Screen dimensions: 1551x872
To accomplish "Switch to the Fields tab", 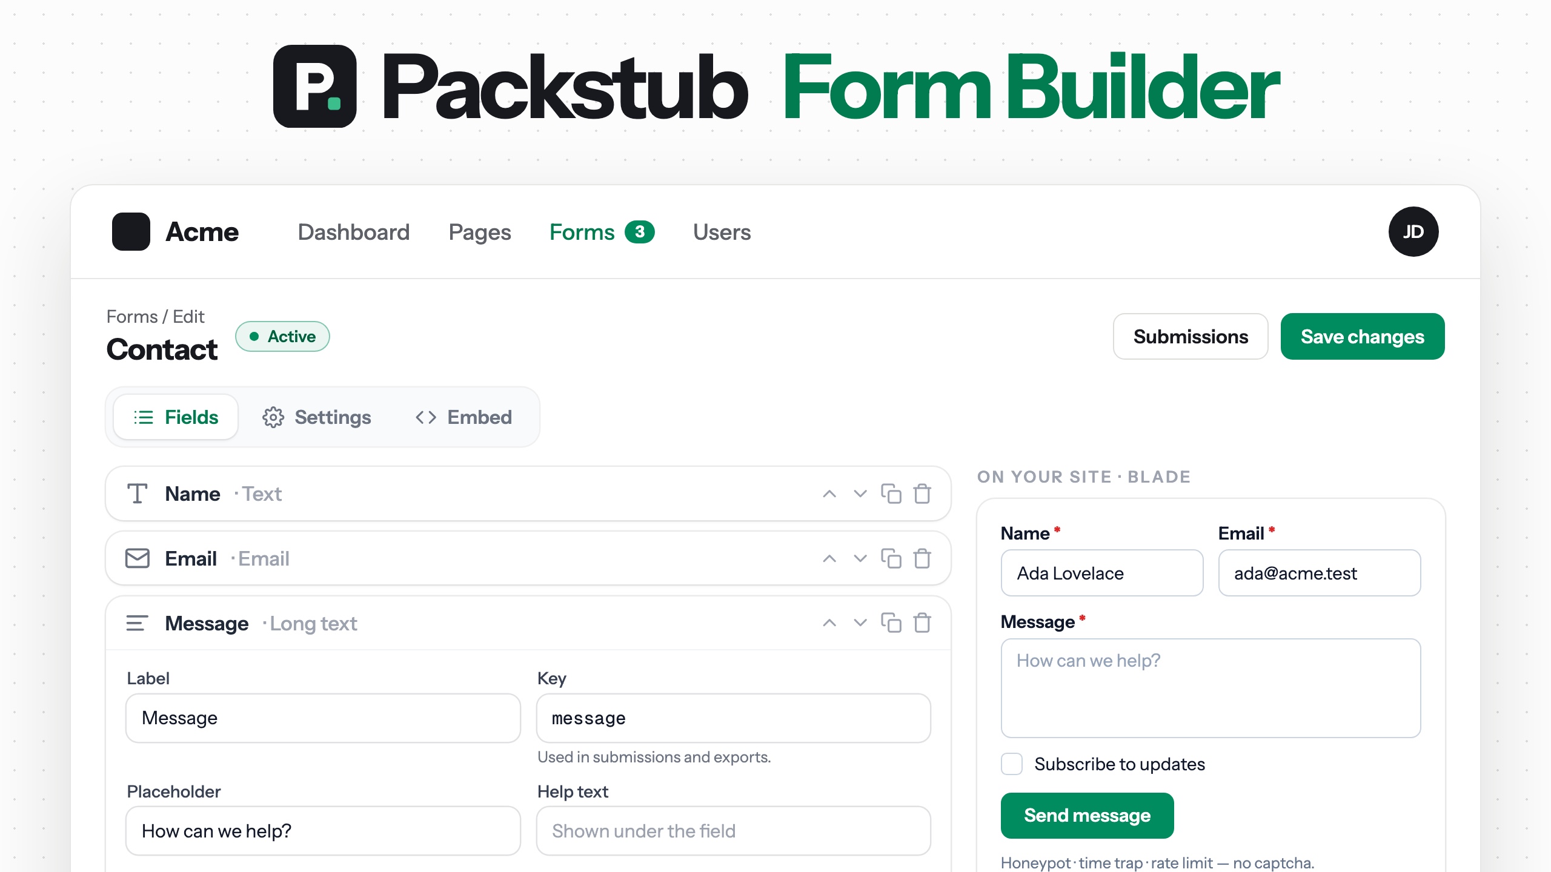I will pos(176,417).
